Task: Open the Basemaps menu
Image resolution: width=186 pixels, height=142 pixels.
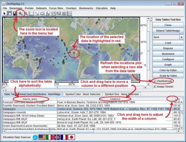Action: click(x=16, y=8)
